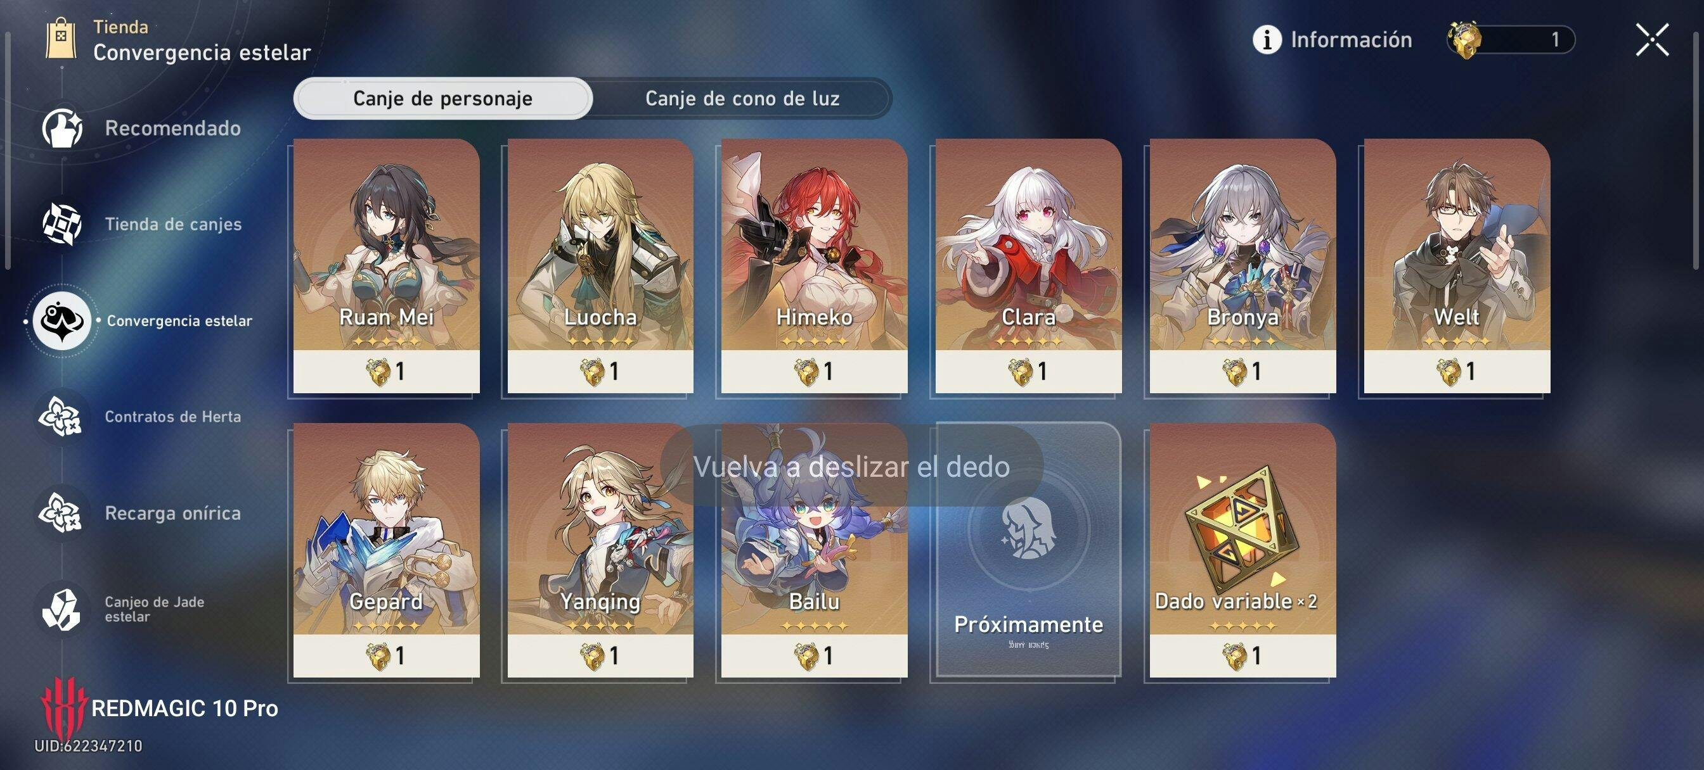Click the Clara price button

tap(1029, 372)
